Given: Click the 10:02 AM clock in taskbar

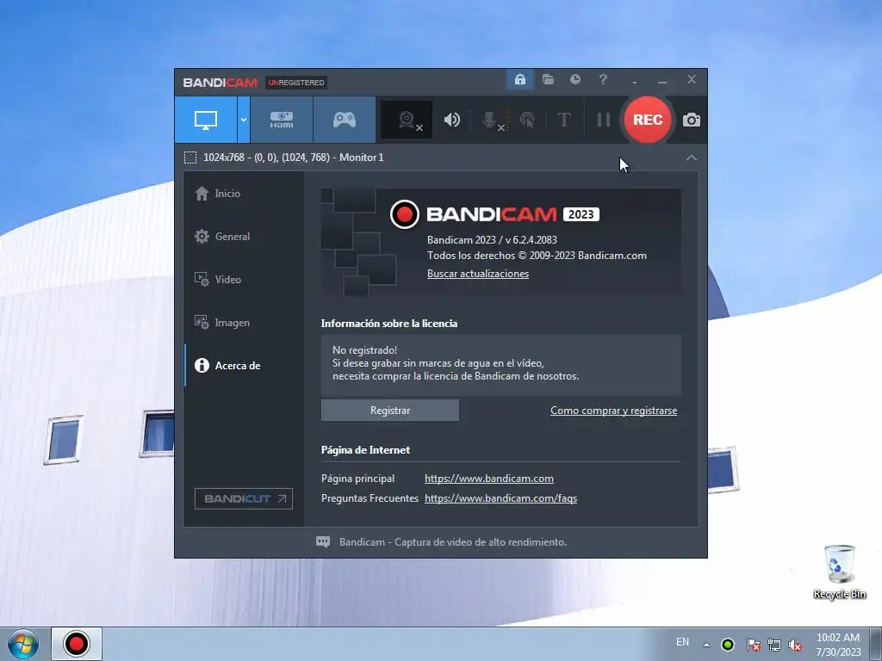Looking at the screenshot, I should (838, 638).
